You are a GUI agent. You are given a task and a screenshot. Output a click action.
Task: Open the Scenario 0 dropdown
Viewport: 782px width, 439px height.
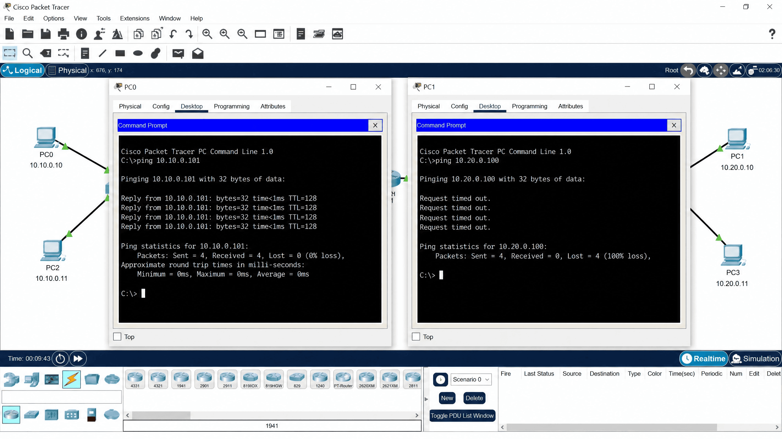click(x=471, y=379)
